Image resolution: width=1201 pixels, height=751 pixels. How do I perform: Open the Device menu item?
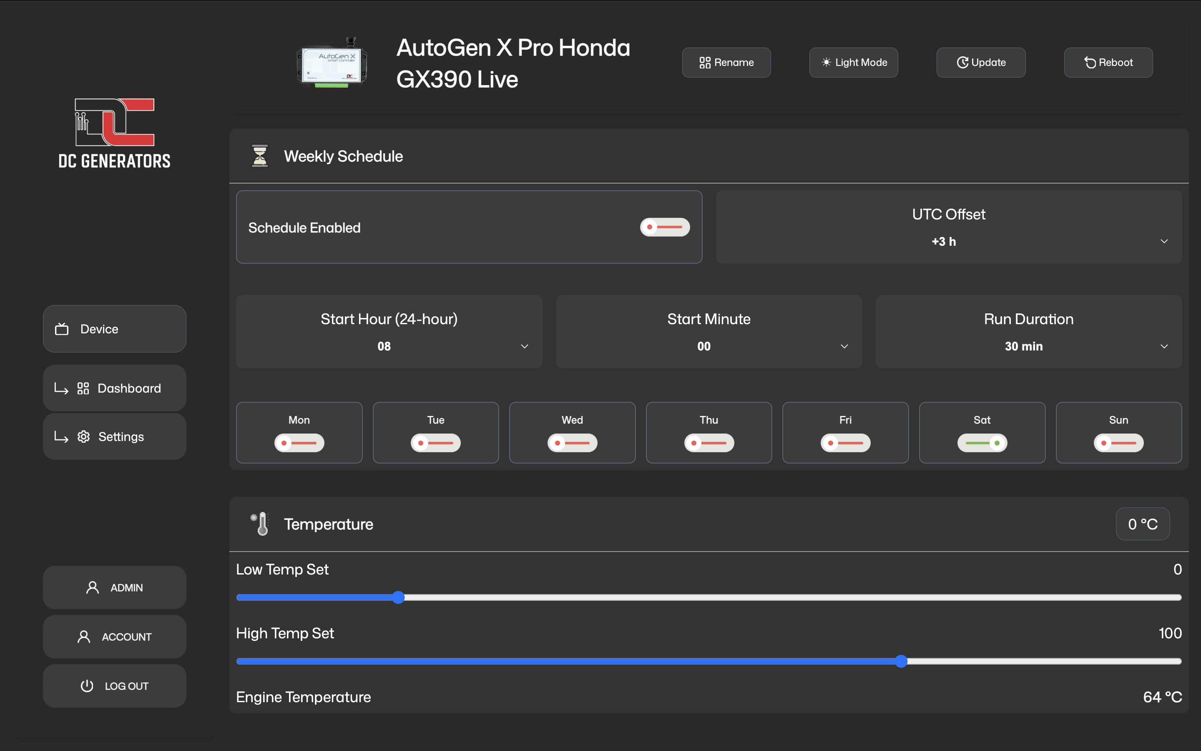coord(115,329)
